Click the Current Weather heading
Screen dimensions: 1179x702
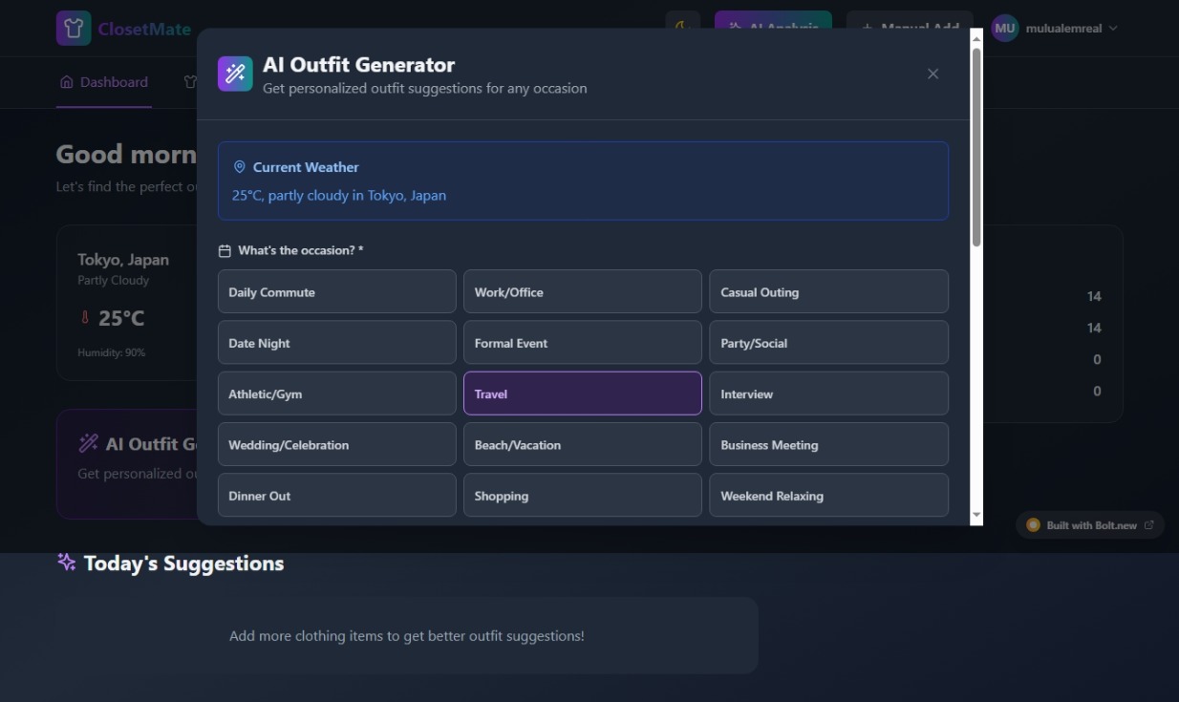[306, 167]
